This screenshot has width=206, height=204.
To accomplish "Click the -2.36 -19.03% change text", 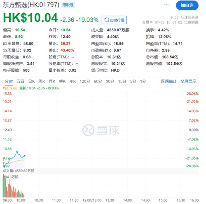I will (x=80, y=20).
